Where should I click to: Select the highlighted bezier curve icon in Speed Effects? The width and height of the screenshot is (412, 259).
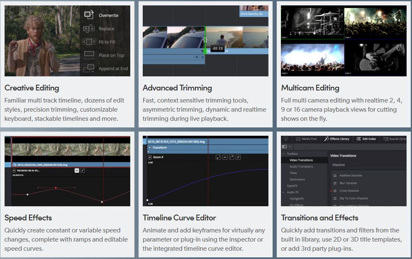pos(77,171)
